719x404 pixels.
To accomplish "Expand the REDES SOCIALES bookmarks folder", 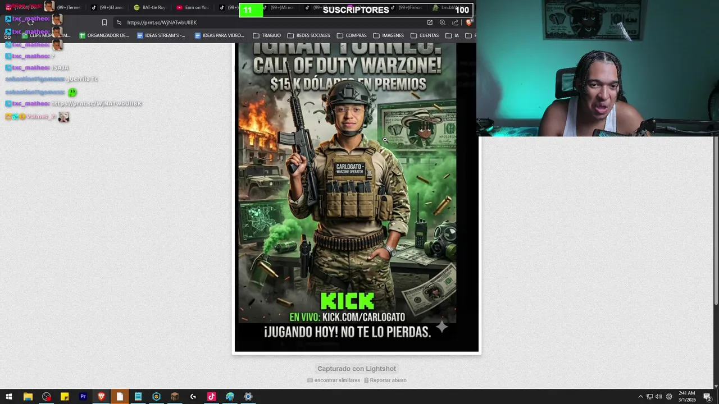I will [308, 35].
